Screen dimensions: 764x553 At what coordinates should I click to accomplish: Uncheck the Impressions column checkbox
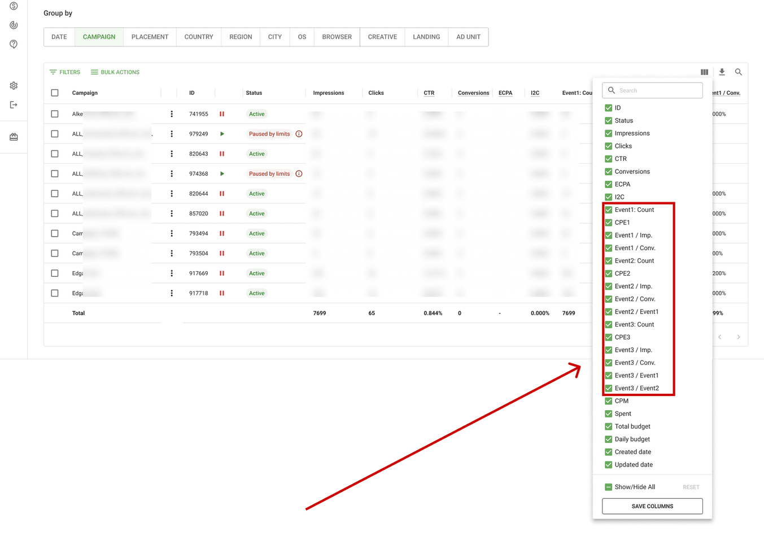click(x=609, y=133)
